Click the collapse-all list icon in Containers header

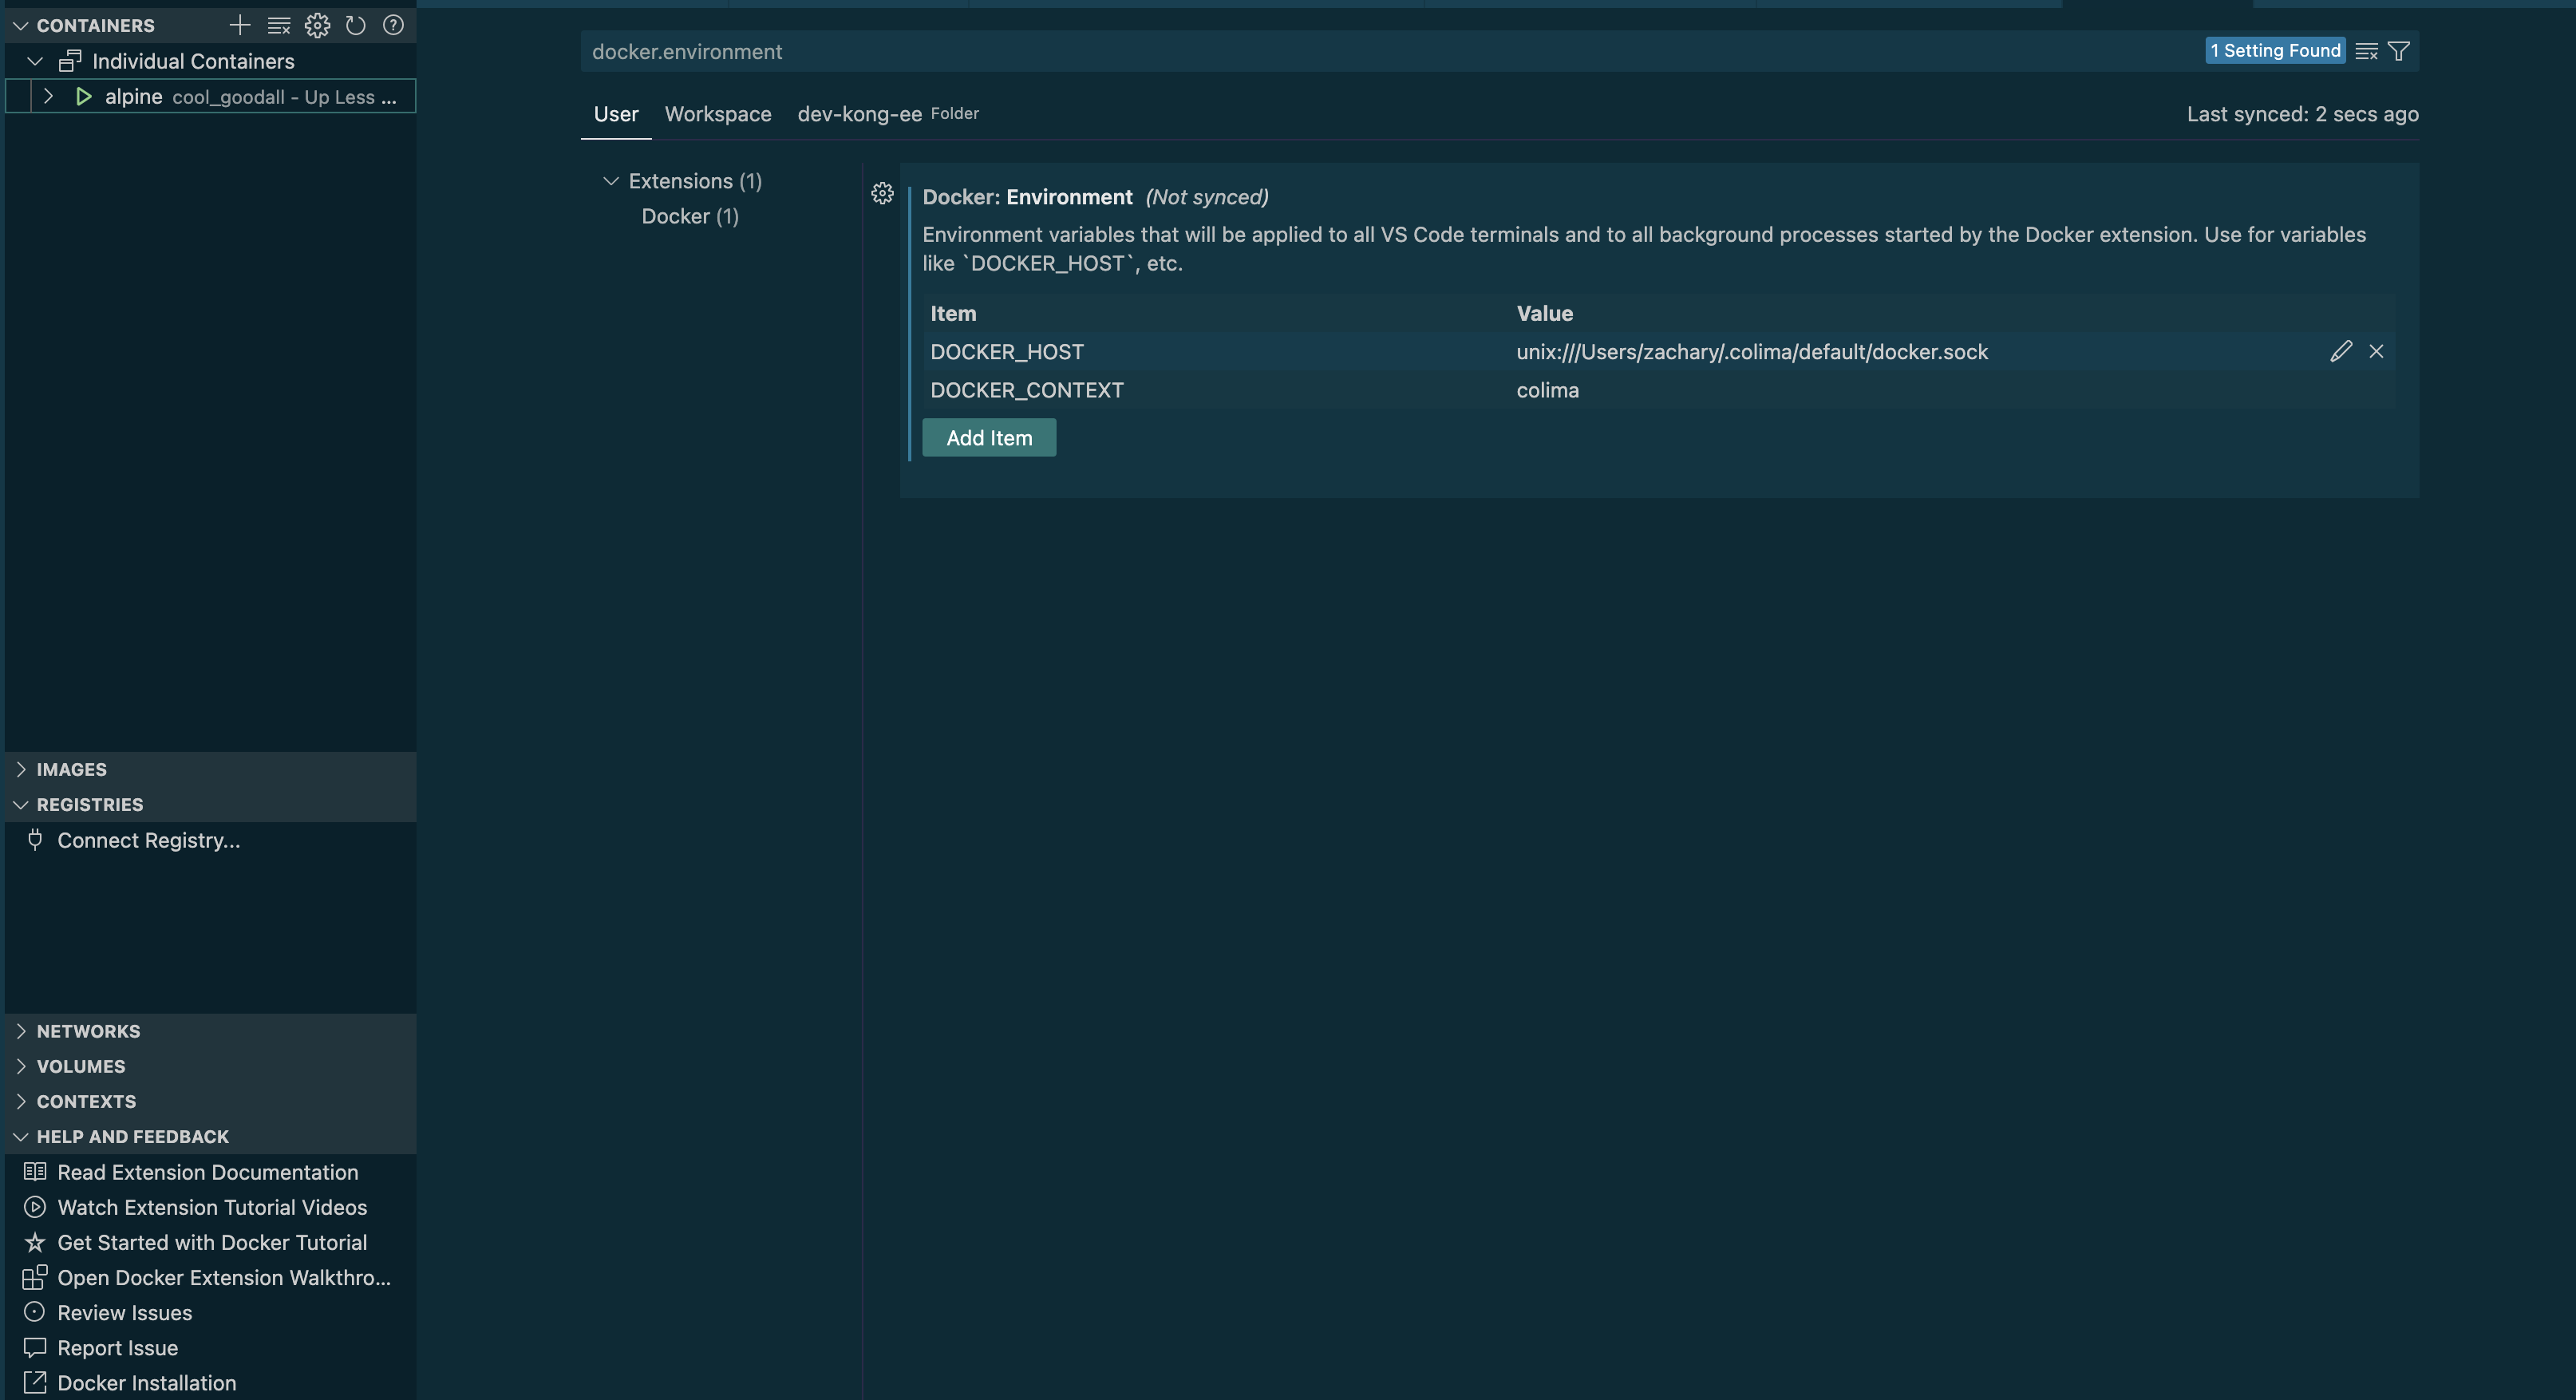[279, 25]
